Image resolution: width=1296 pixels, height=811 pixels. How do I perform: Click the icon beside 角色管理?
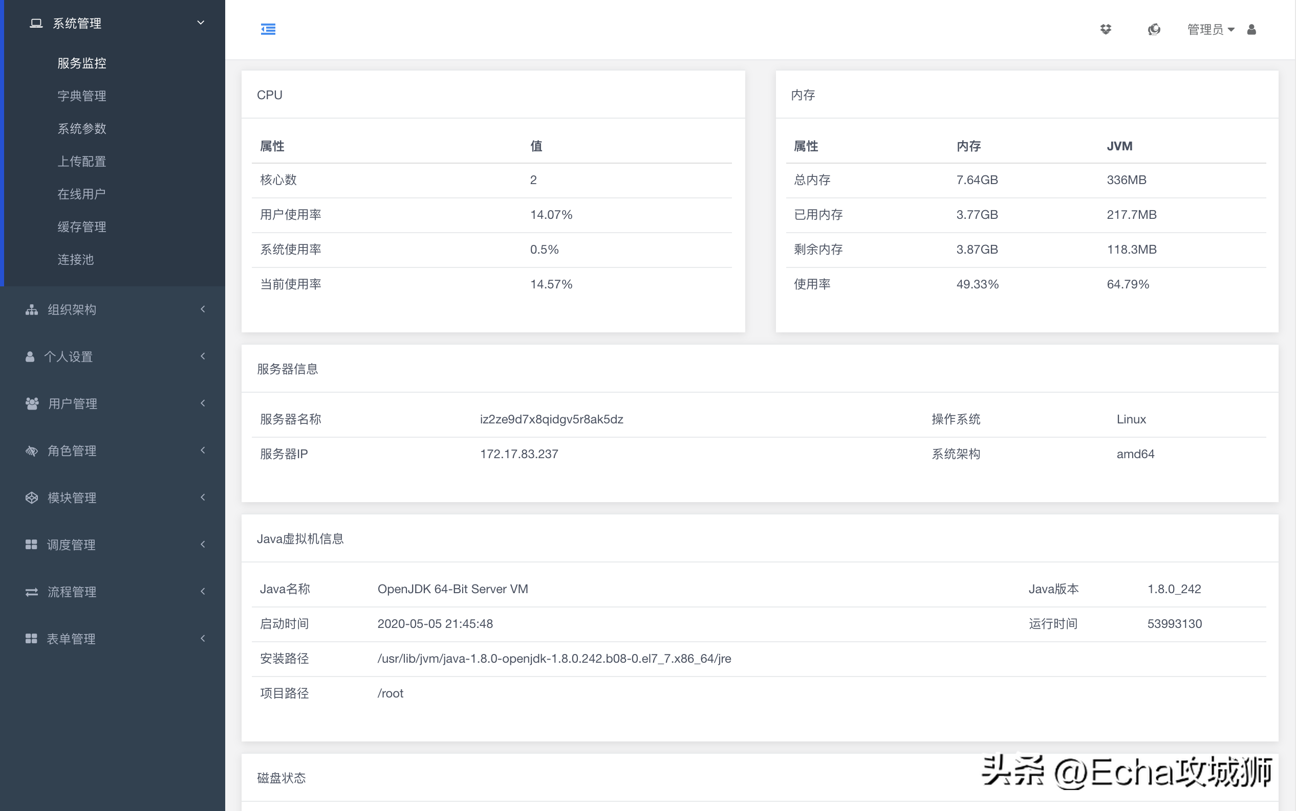pyautogui.click(x=32, y=450)
